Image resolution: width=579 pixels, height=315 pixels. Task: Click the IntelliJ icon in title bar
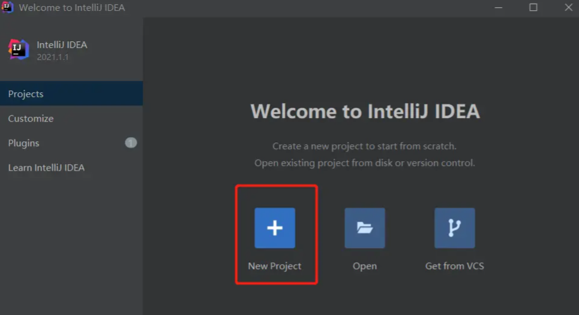pos(7,7)
